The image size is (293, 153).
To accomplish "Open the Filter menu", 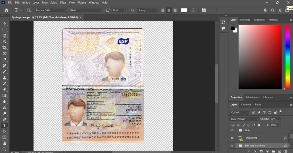I will (63, 3).
